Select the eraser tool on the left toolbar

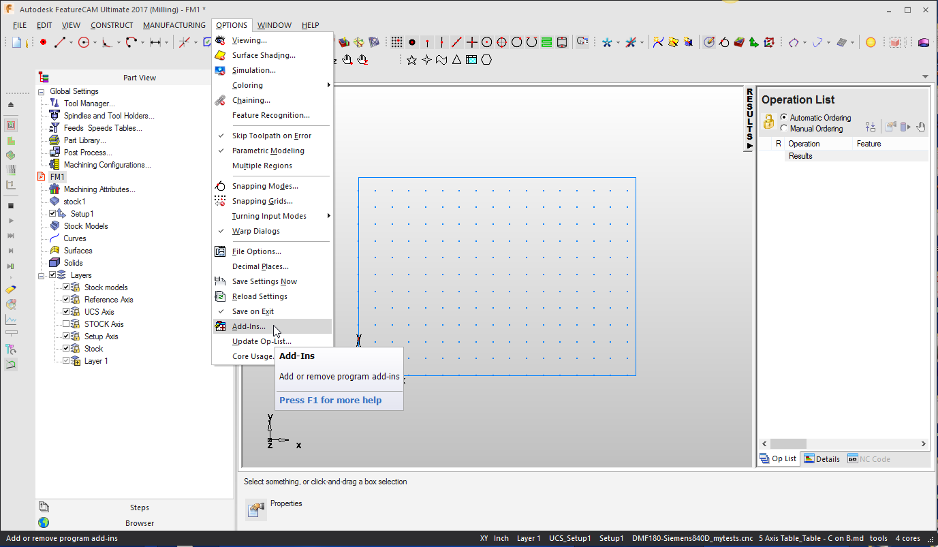10,289
